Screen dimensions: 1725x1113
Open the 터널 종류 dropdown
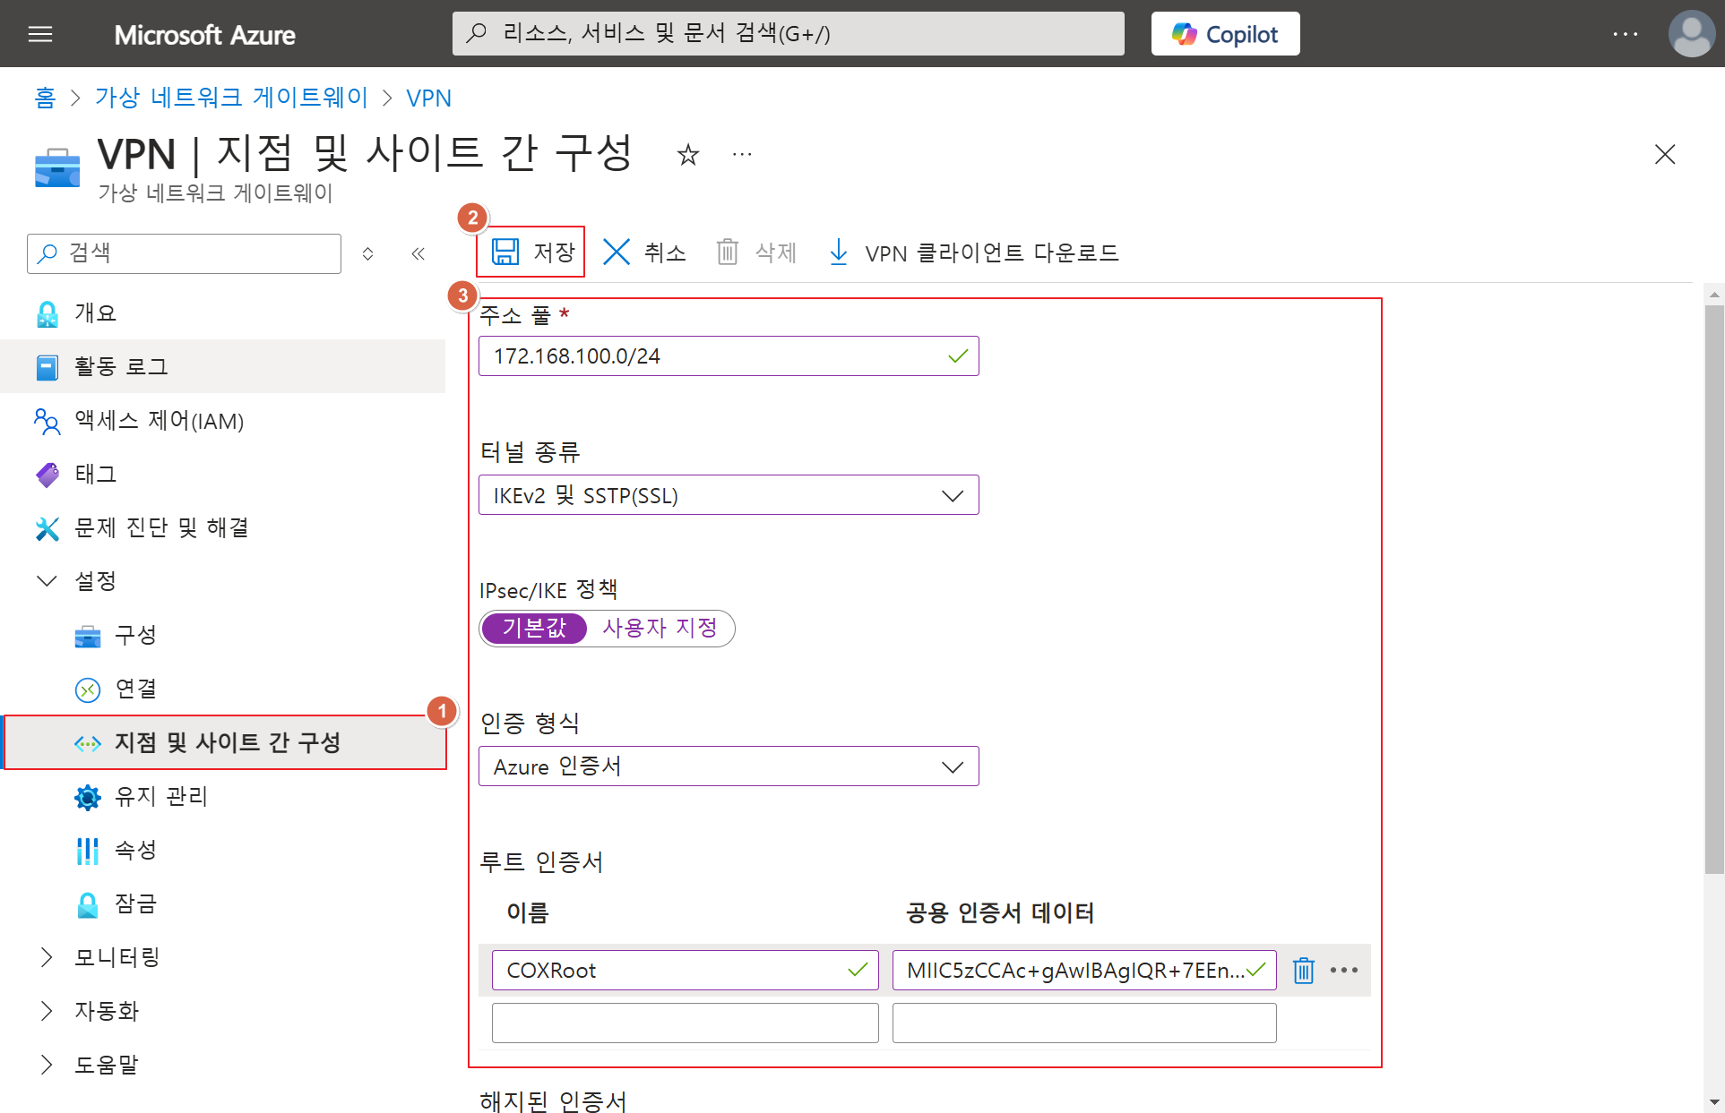728,495
